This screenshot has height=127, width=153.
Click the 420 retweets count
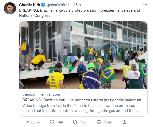[83, 122]
